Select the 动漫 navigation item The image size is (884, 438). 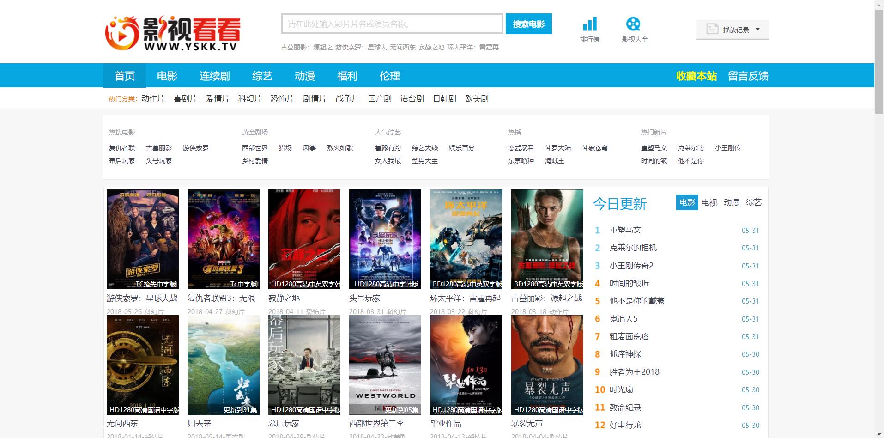[305, 76]
